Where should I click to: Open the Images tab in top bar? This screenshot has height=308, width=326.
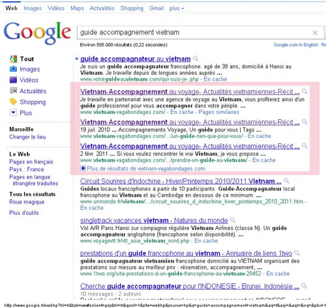pos(33,8)
